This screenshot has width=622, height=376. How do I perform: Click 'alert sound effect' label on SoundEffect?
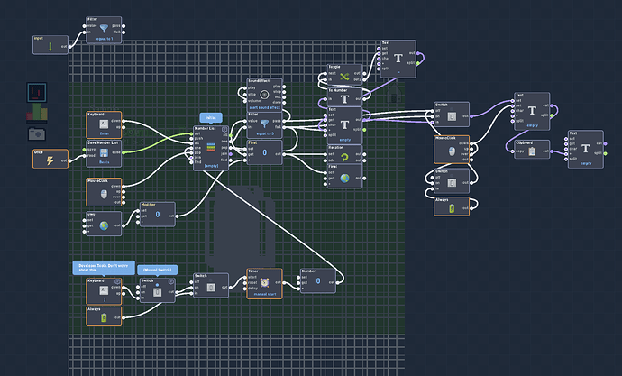tap(265, 107)
